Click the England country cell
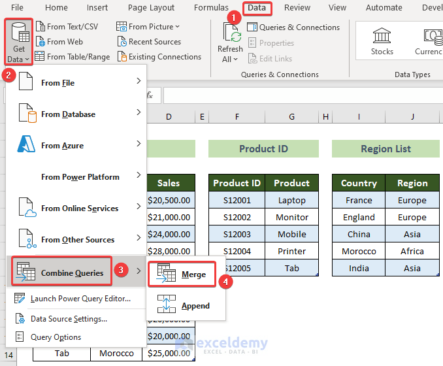443x366 pixels. coord(359,217)
